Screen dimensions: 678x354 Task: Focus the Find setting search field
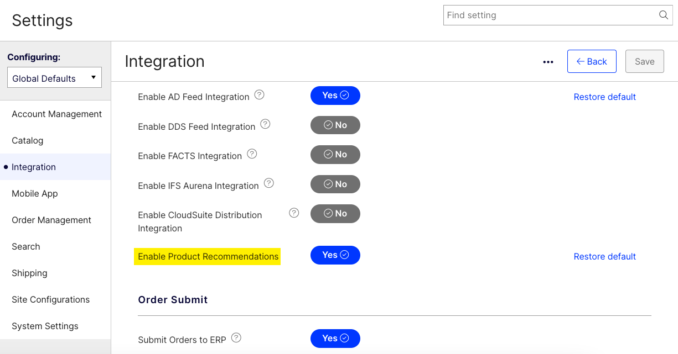[551, 15]
